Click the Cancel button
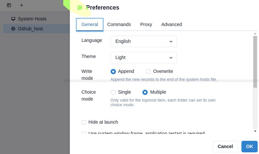 click(x=226, y=146)
